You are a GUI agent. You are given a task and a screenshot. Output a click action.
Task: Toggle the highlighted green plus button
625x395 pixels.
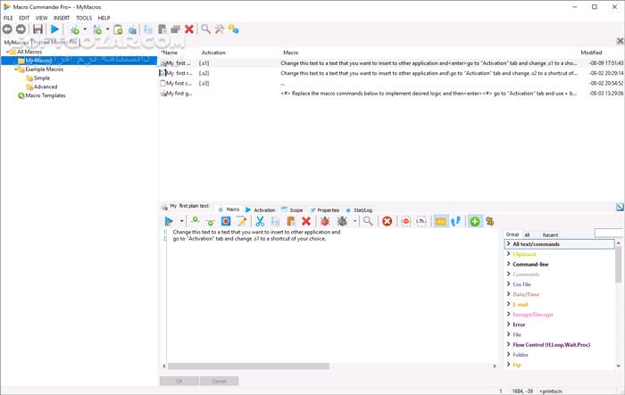(x=474, y=221)
